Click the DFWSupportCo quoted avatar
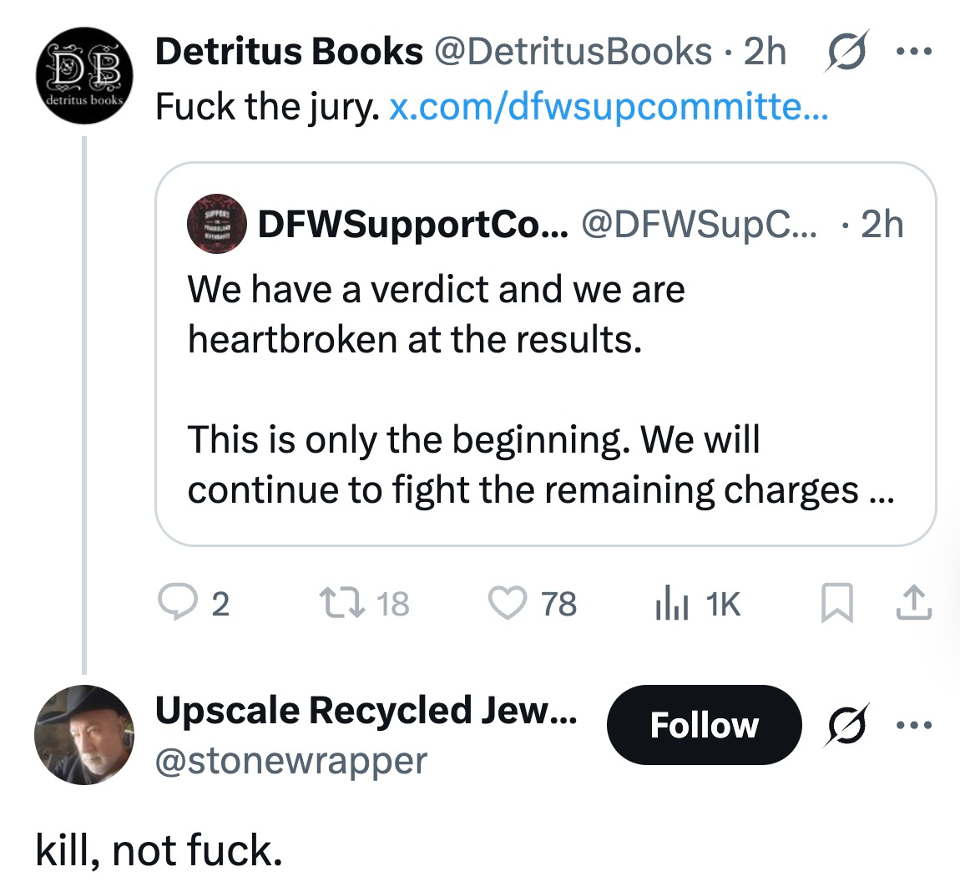The width and height of the screenshot is (960, 887). [x=216, y=224]
